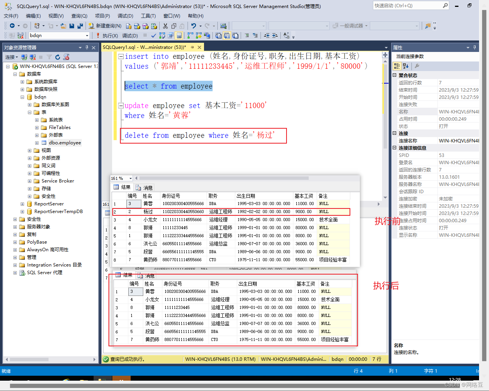Viewport: 489px width, 391px height.
Task: Click Object Explorer connect server icon
Action: tap(24, 57)
